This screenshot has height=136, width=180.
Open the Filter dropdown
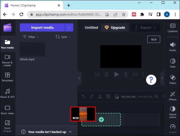tap(31, 37)
